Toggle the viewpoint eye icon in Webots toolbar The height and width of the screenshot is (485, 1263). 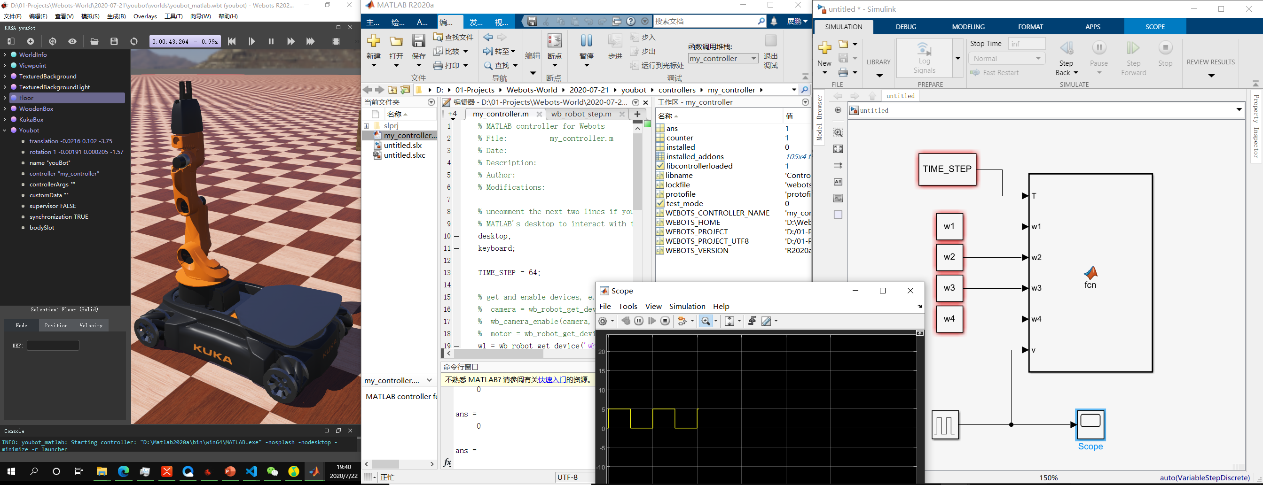(72, 42)
